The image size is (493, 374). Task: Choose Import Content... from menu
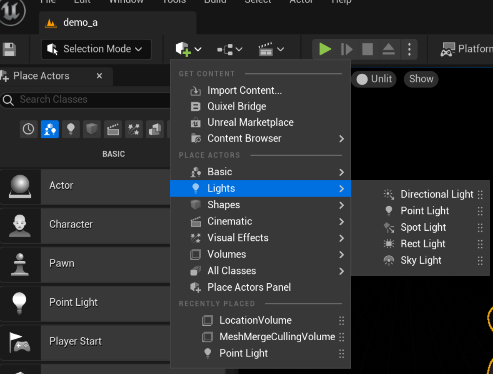click(x=260, y=91)
